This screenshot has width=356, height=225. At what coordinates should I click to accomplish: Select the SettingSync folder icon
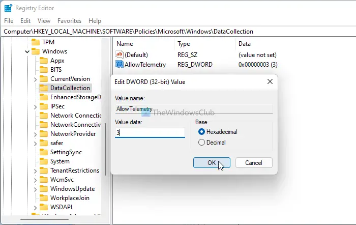pos(44,152)
